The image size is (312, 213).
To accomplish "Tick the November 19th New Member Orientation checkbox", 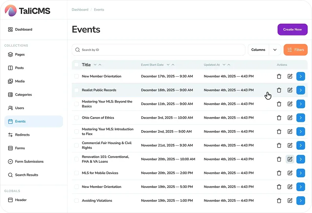I will click(x=77, y=187).
